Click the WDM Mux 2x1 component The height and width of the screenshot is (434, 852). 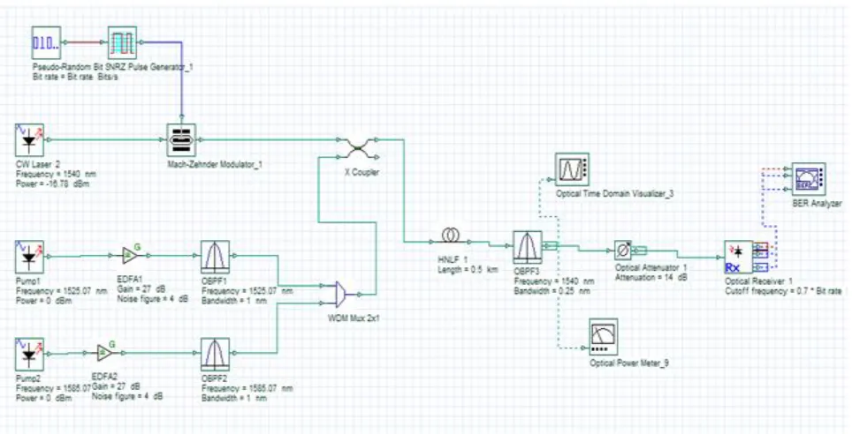(340, 294)
